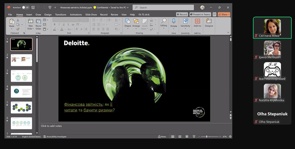The height and width of the screenshot is (149, 295).
Task: Click the Save floppy disk icon
Action: 33,8
